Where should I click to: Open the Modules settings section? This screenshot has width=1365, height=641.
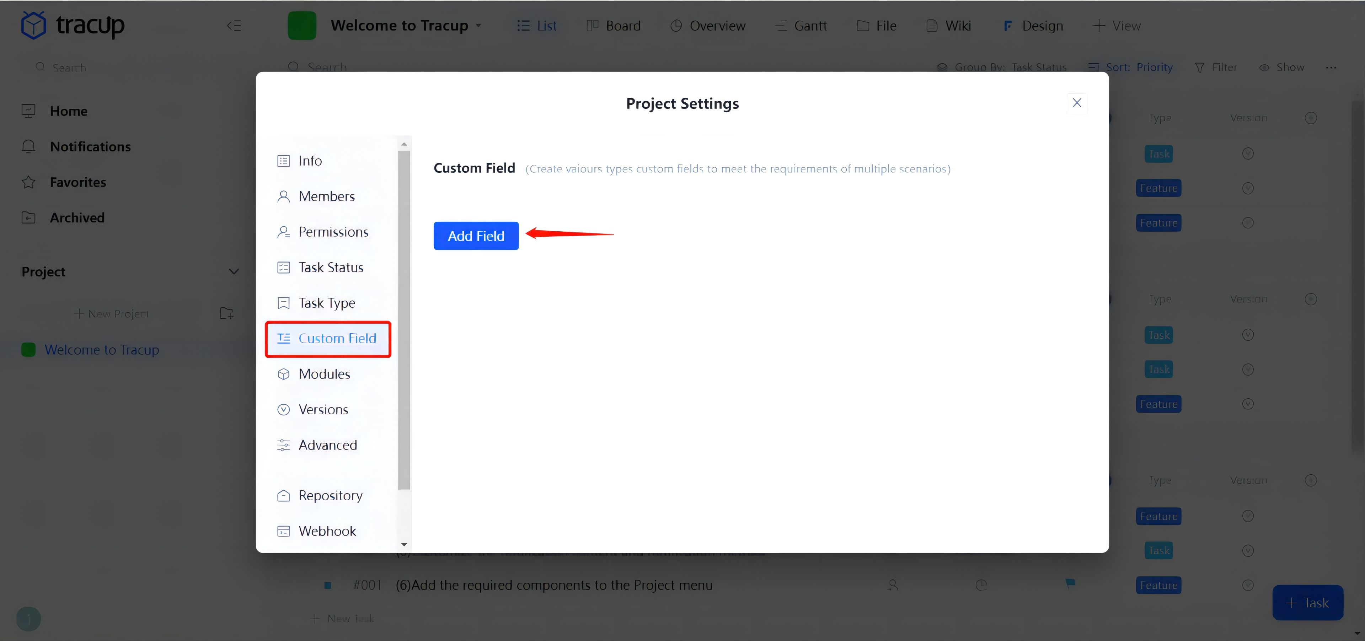[x=324, y=374]
